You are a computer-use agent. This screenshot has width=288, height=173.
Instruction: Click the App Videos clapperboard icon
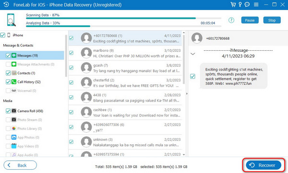point(14,146)
